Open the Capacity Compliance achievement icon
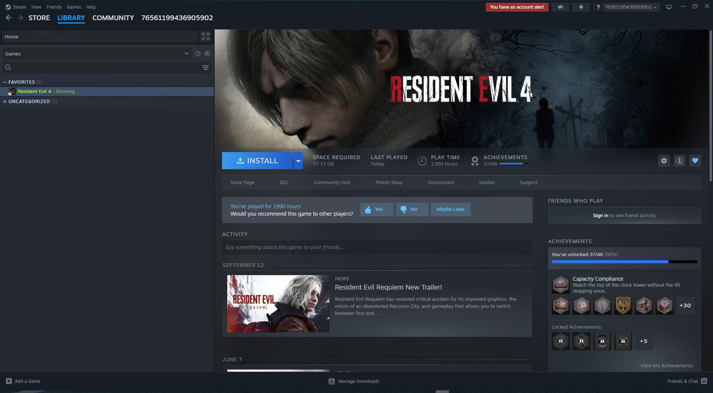 point(560,284)
